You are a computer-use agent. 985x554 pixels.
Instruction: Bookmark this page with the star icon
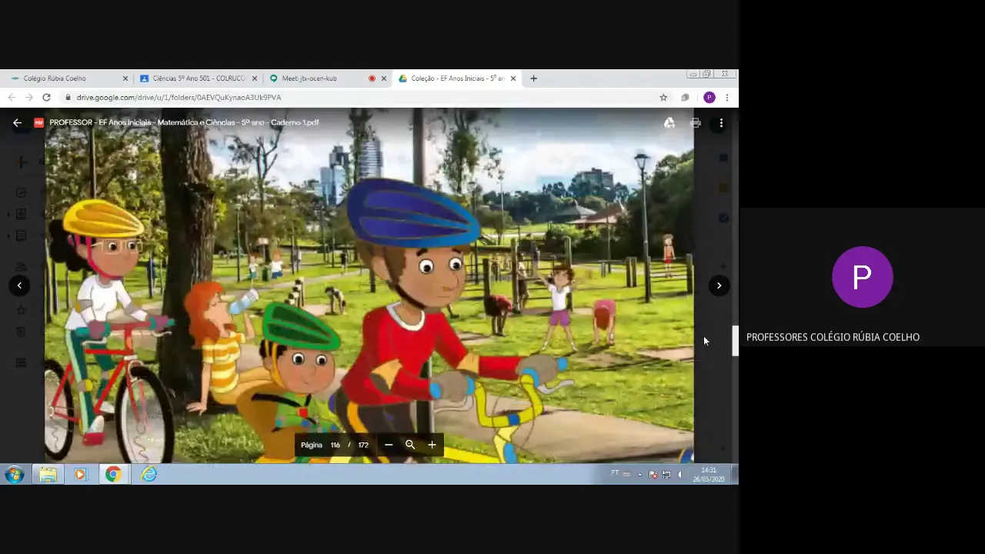663,98
